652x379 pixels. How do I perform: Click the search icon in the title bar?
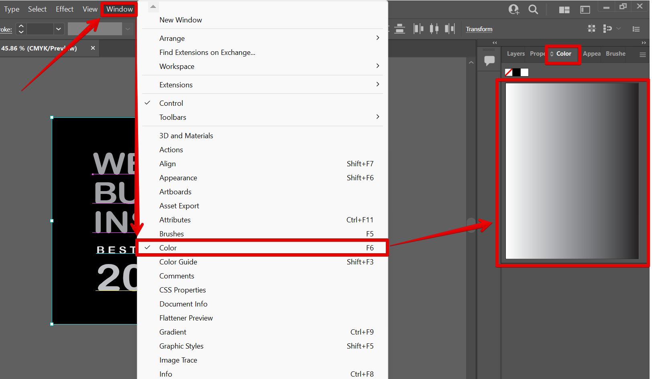(533, 9)
